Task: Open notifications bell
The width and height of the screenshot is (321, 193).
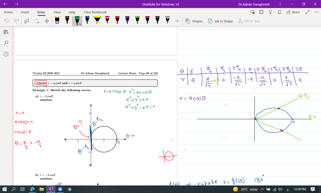Action: (x=279, y=12)
